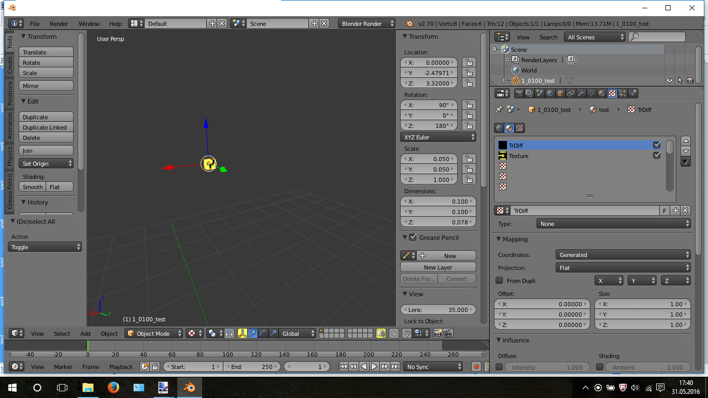Add a new texture with the plus button
Image resolution: width=708 pixels, height=398 pixels.
pyautogui.click(x=675, y=211)
